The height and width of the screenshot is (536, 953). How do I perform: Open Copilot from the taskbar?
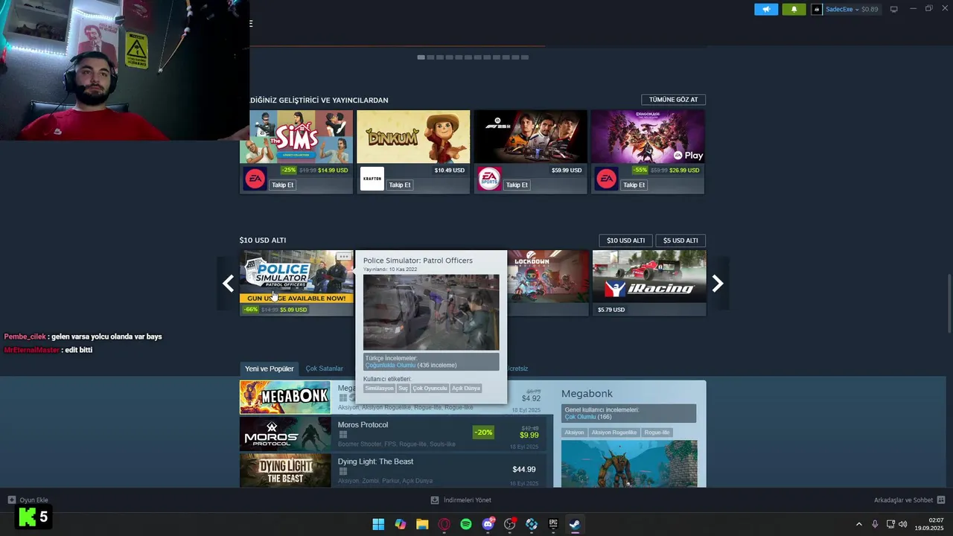tap(401, 524)
